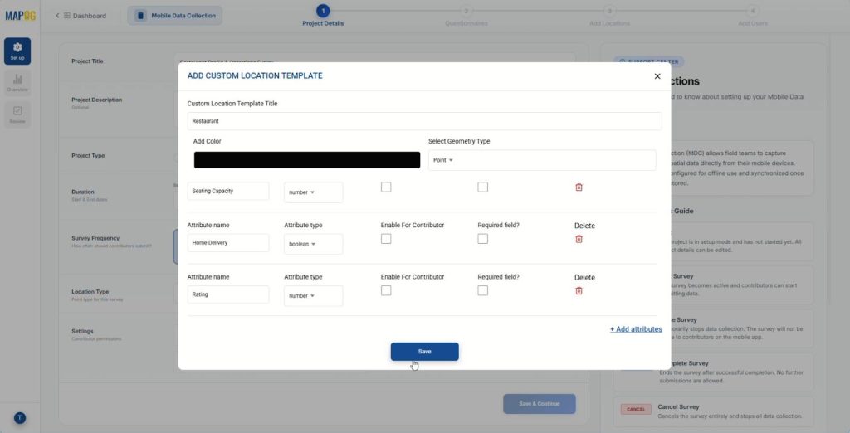This screenshot has height=433, width=850.
Task: Delete the Rating attribute
Action: click(x=579, y=291)
